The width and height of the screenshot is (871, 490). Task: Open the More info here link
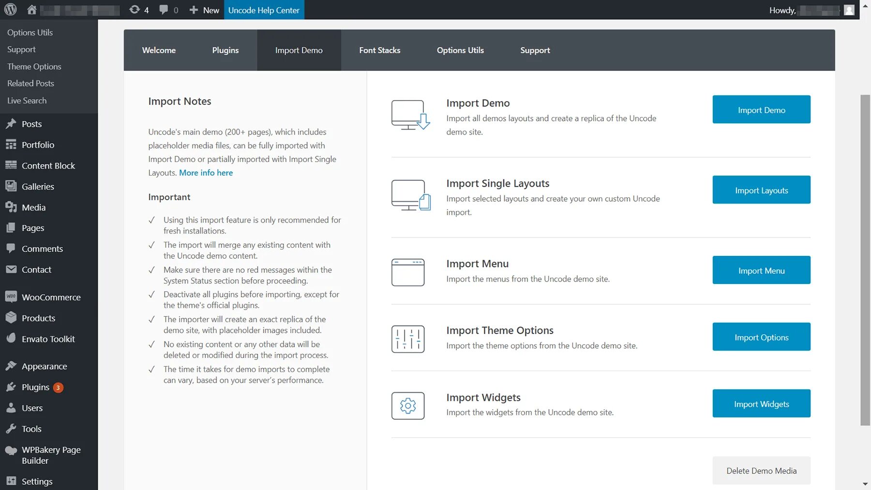click(206, 173)
